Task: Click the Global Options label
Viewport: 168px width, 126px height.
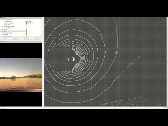Action: pyautogui.click(x=8, y=20)
